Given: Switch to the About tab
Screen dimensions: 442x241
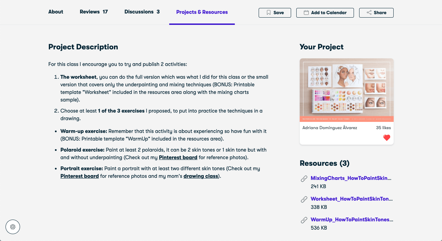Looking at the screenshot, I should pos(56,12).
